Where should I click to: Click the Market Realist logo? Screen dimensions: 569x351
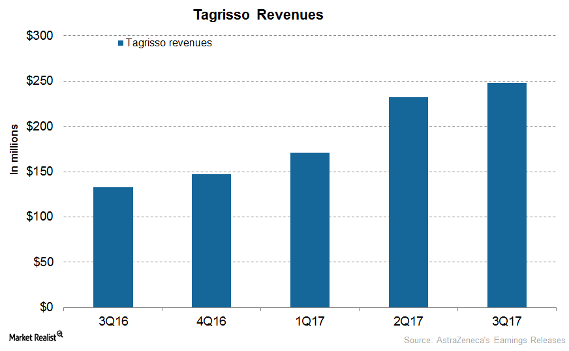coord(36,337)
